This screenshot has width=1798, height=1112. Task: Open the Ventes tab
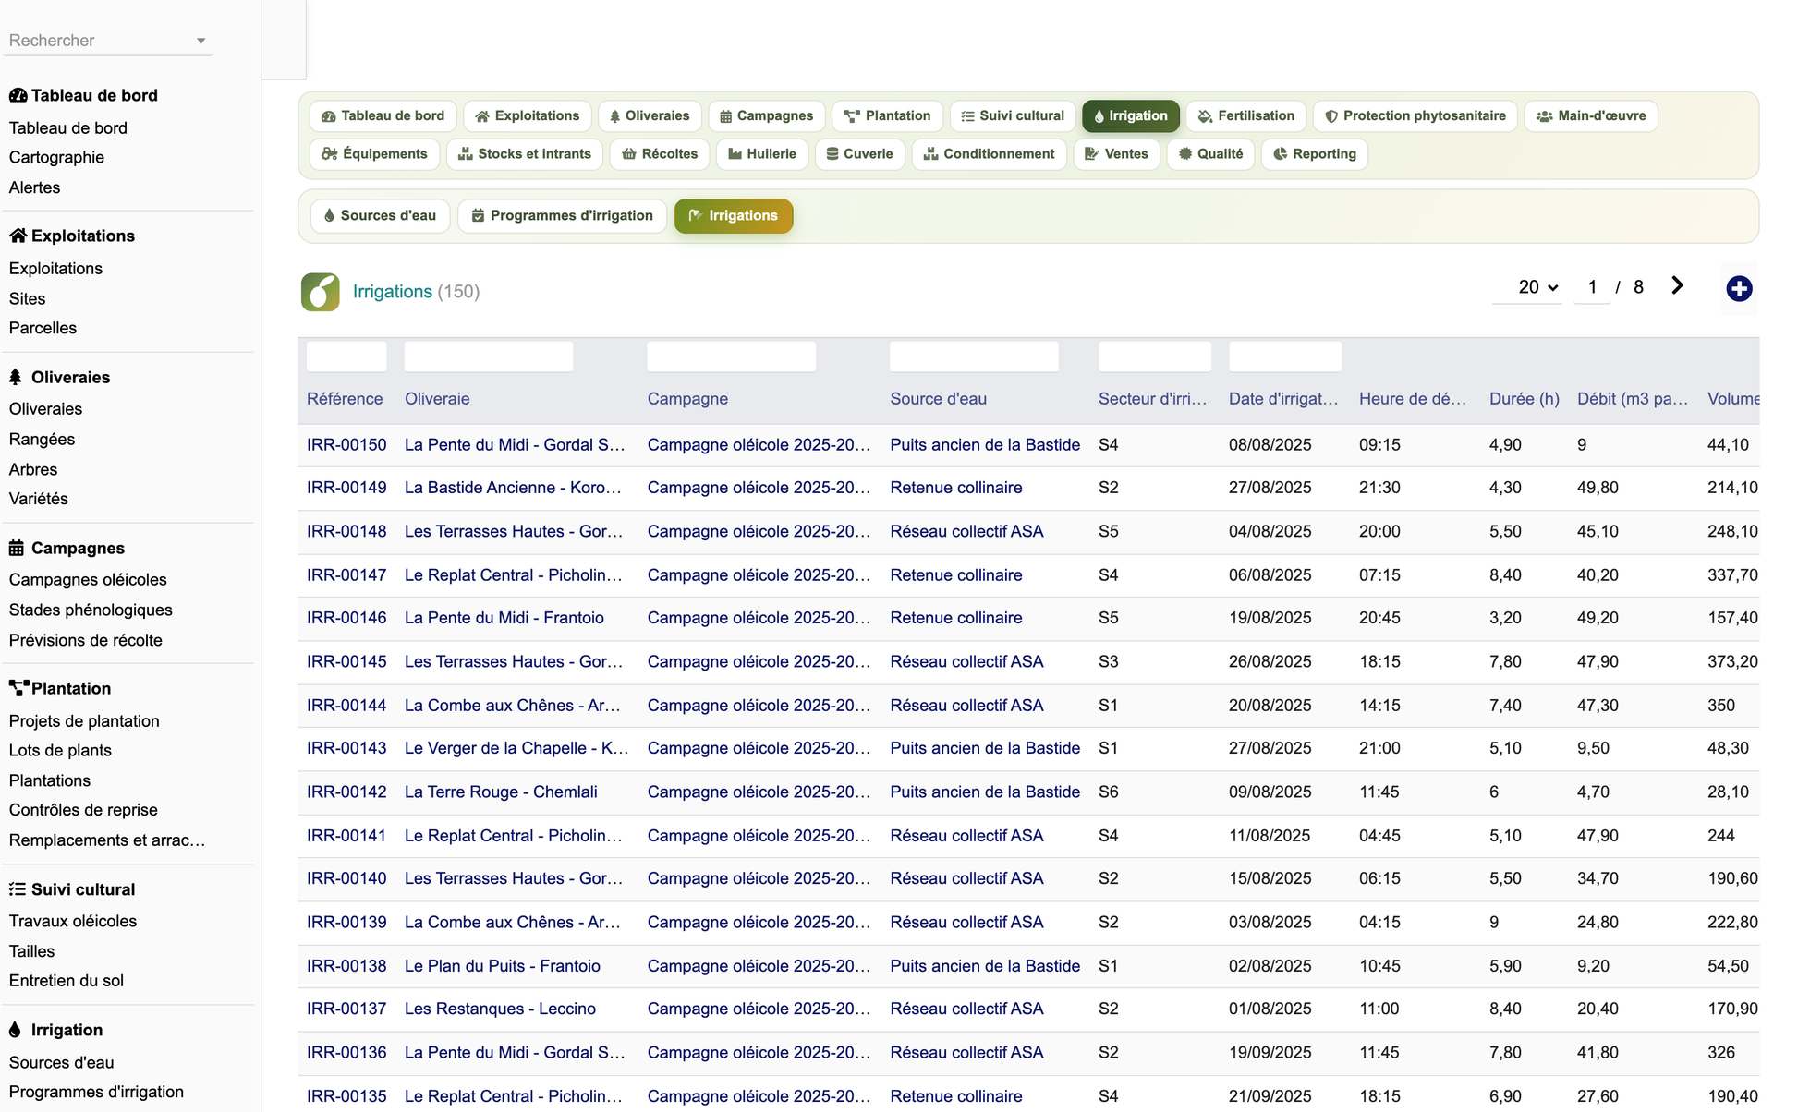pyautogui.click(x=1116, y=153)
